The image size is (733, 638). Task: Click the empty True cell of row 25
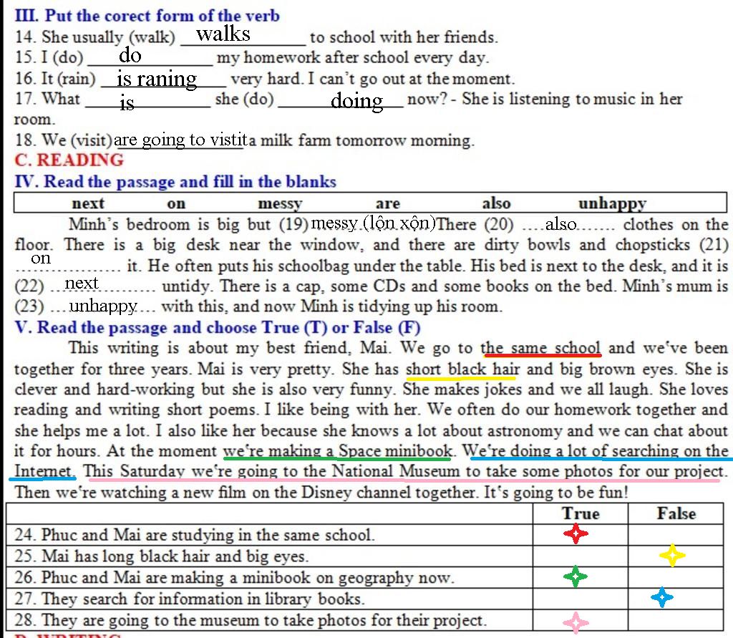580,556
